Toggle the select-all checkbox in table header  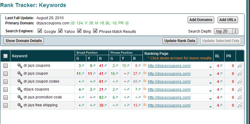[6, 56]
